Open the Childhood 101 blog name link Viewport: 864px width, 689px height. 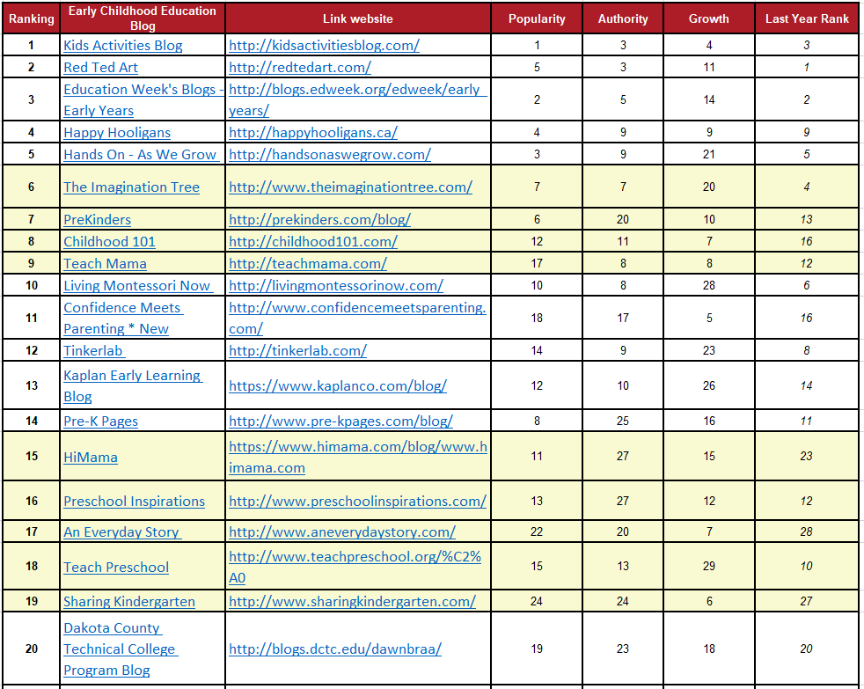tap(109, 241)
